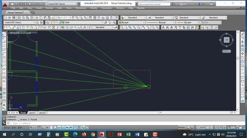
Task: Select the Trim modify tool
Action: click(243, 69)
